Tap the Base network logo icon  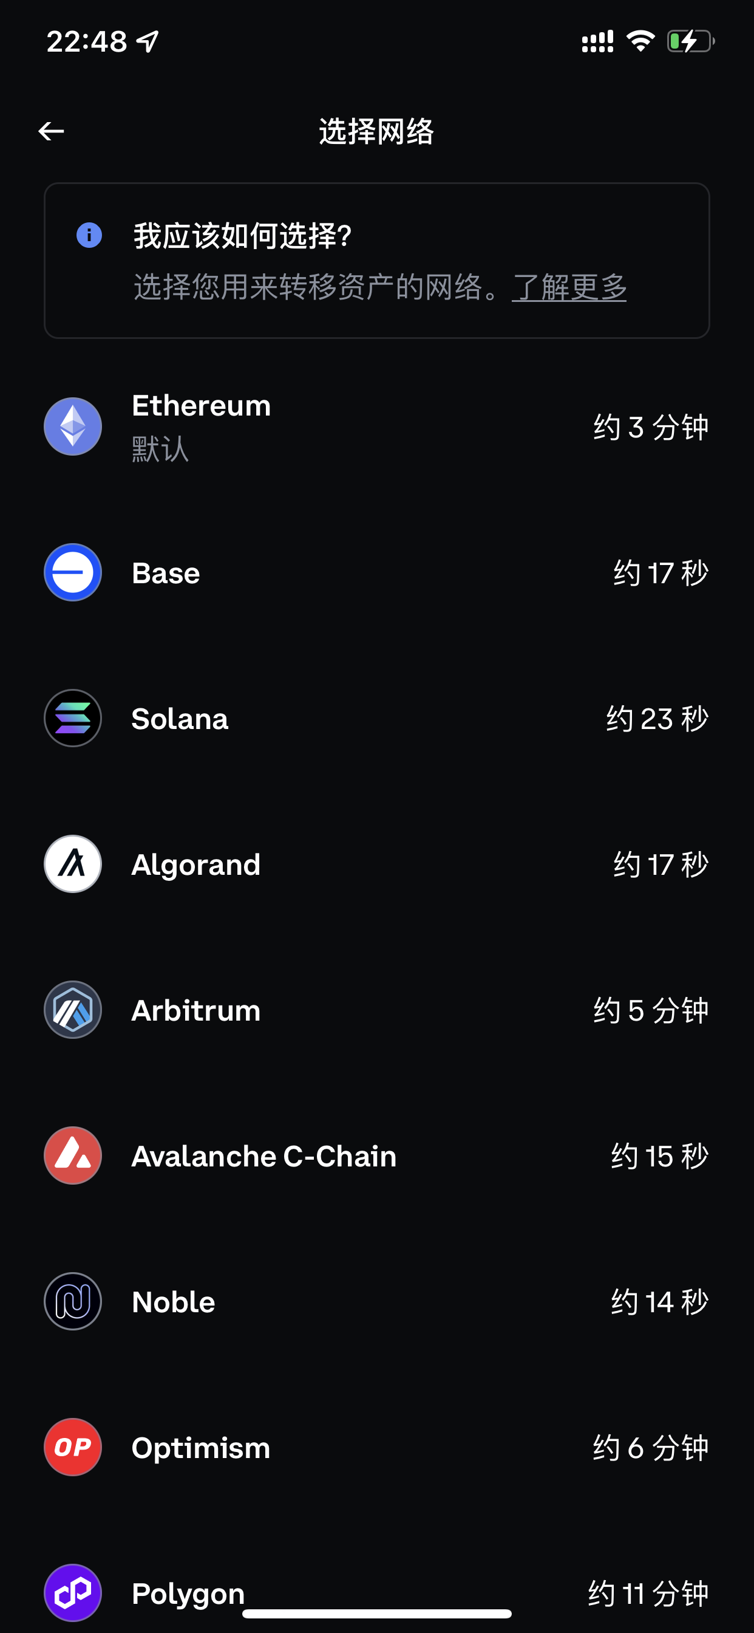73,572
